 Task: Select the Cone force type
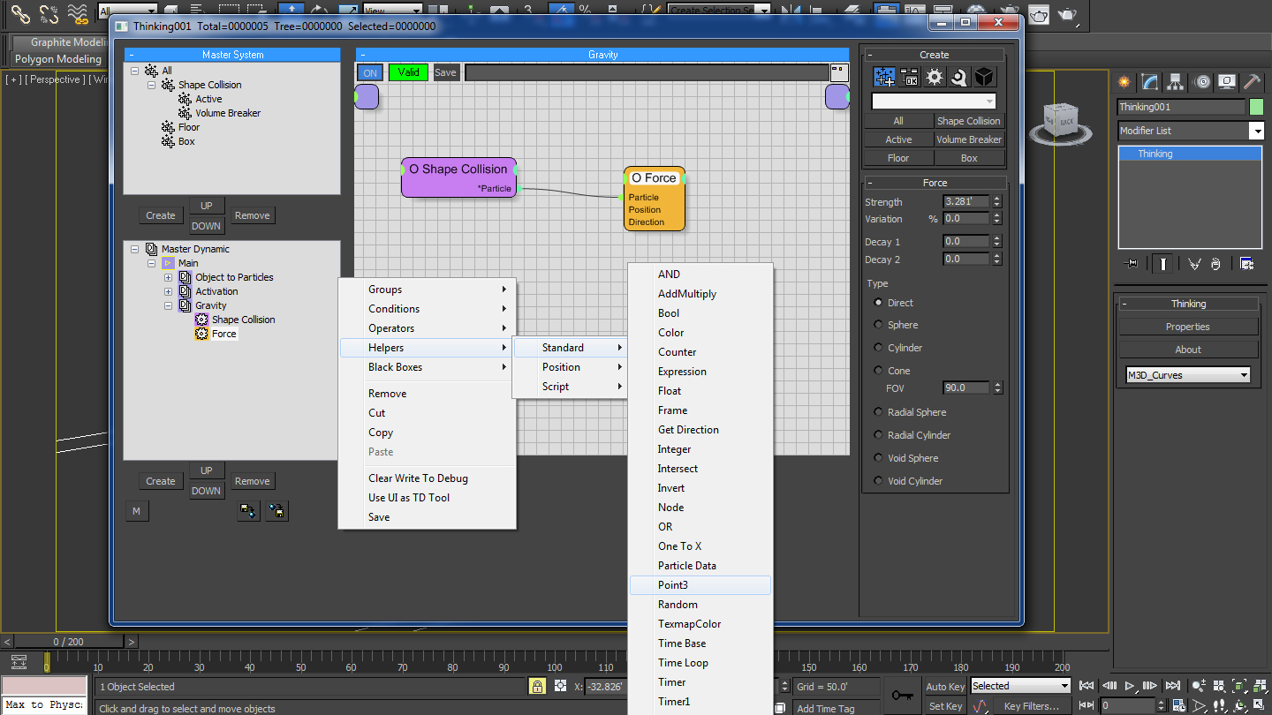(x=878, y=371)
